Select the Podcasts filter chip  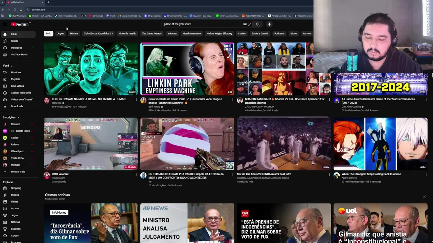coord(279,33)
